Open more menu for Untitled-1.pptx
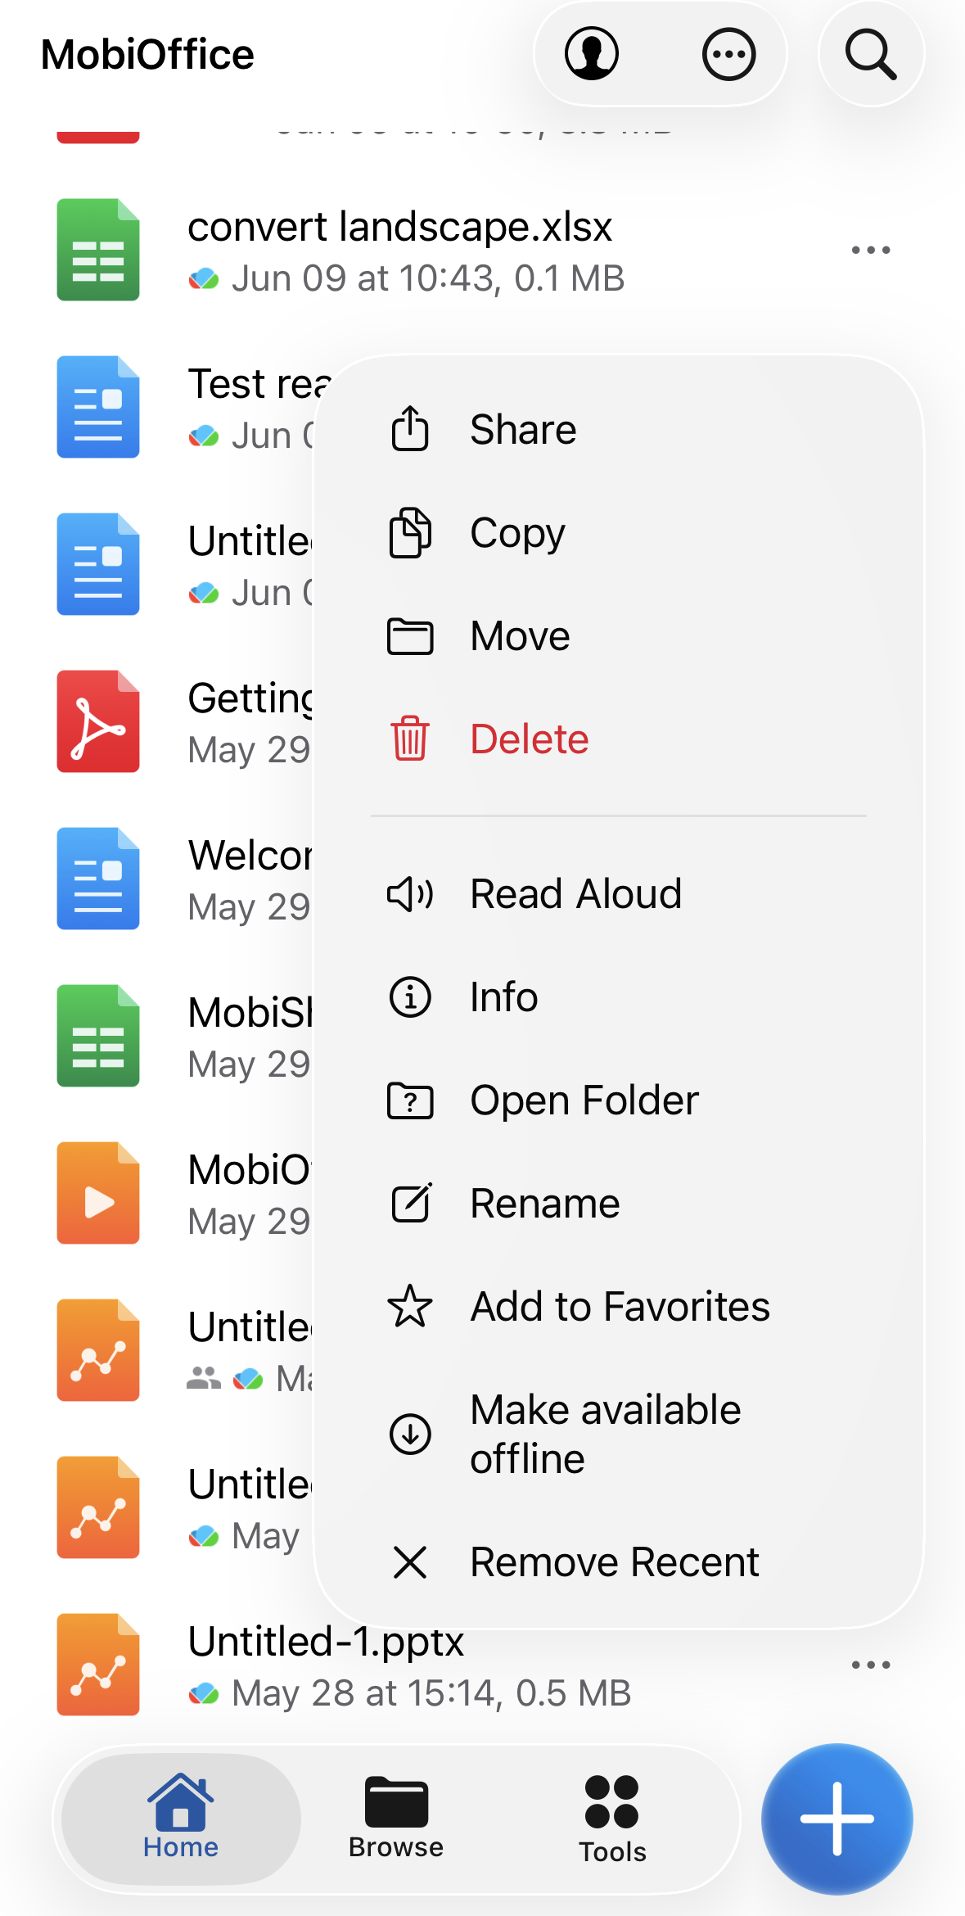 870,1665
